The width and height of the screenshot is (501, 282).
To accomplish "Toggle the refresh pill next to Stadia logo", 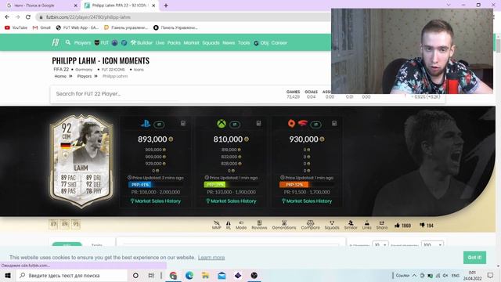I will [315, 125].
